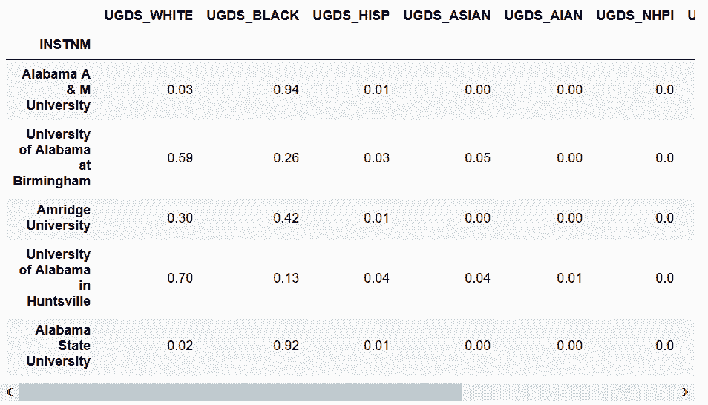Click the horizontal scrollbar thumb

(240, 392)
